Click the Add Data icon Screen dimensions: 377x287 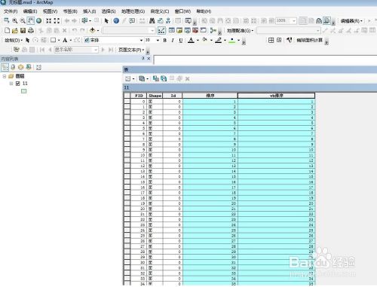93,31
